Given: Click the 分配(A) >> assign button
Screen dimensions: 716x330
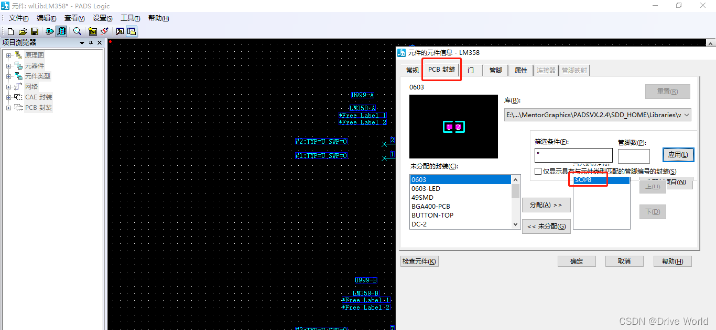Looking at the screenshot, I should [x=546, y=205].
